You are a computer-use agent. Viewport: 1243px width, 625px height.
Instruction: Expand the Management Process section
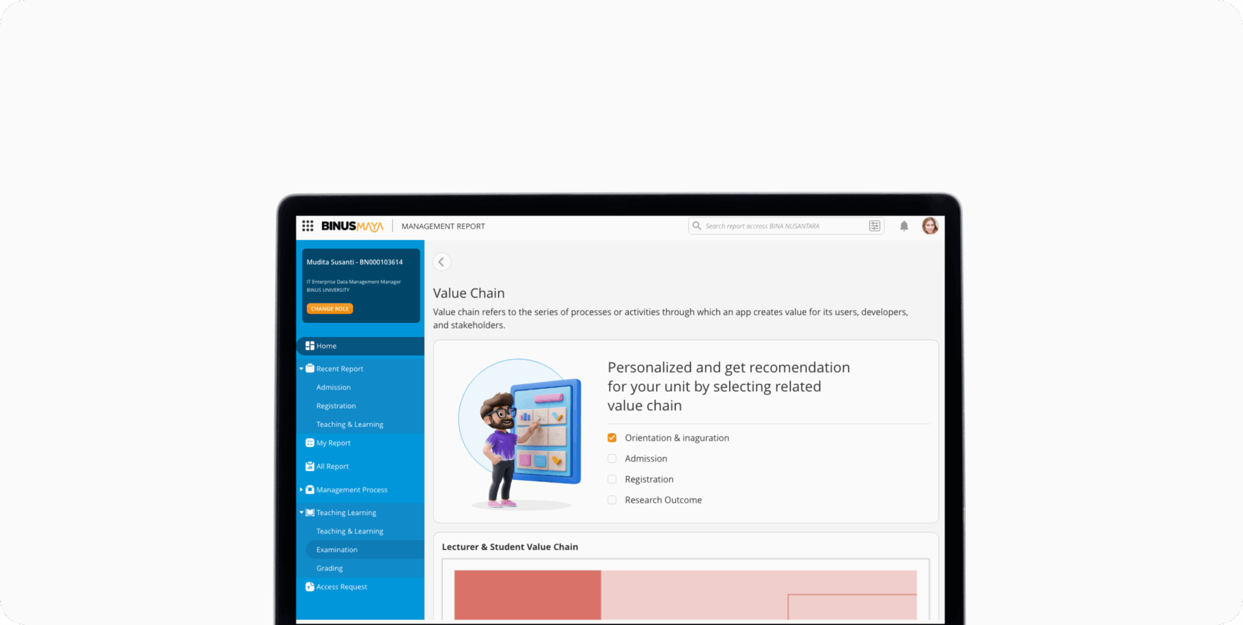click(x=301, y=490)
